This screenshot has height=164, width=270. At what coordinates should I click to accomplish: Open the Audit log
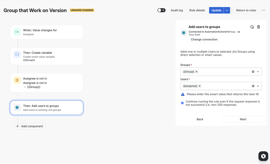[177, 10]
